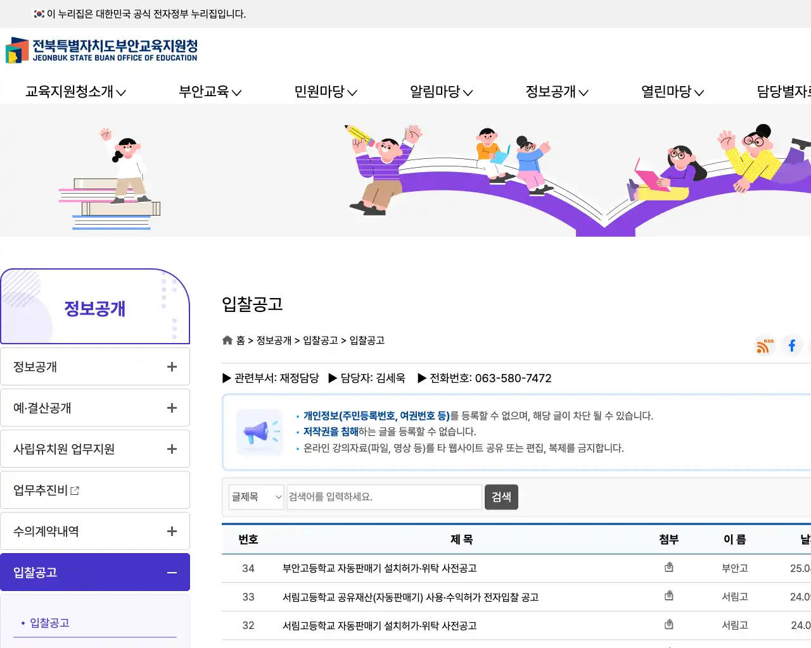
Task: Open 알림마당 top menu
Action: pyautogui.click(x=442, y=92)
